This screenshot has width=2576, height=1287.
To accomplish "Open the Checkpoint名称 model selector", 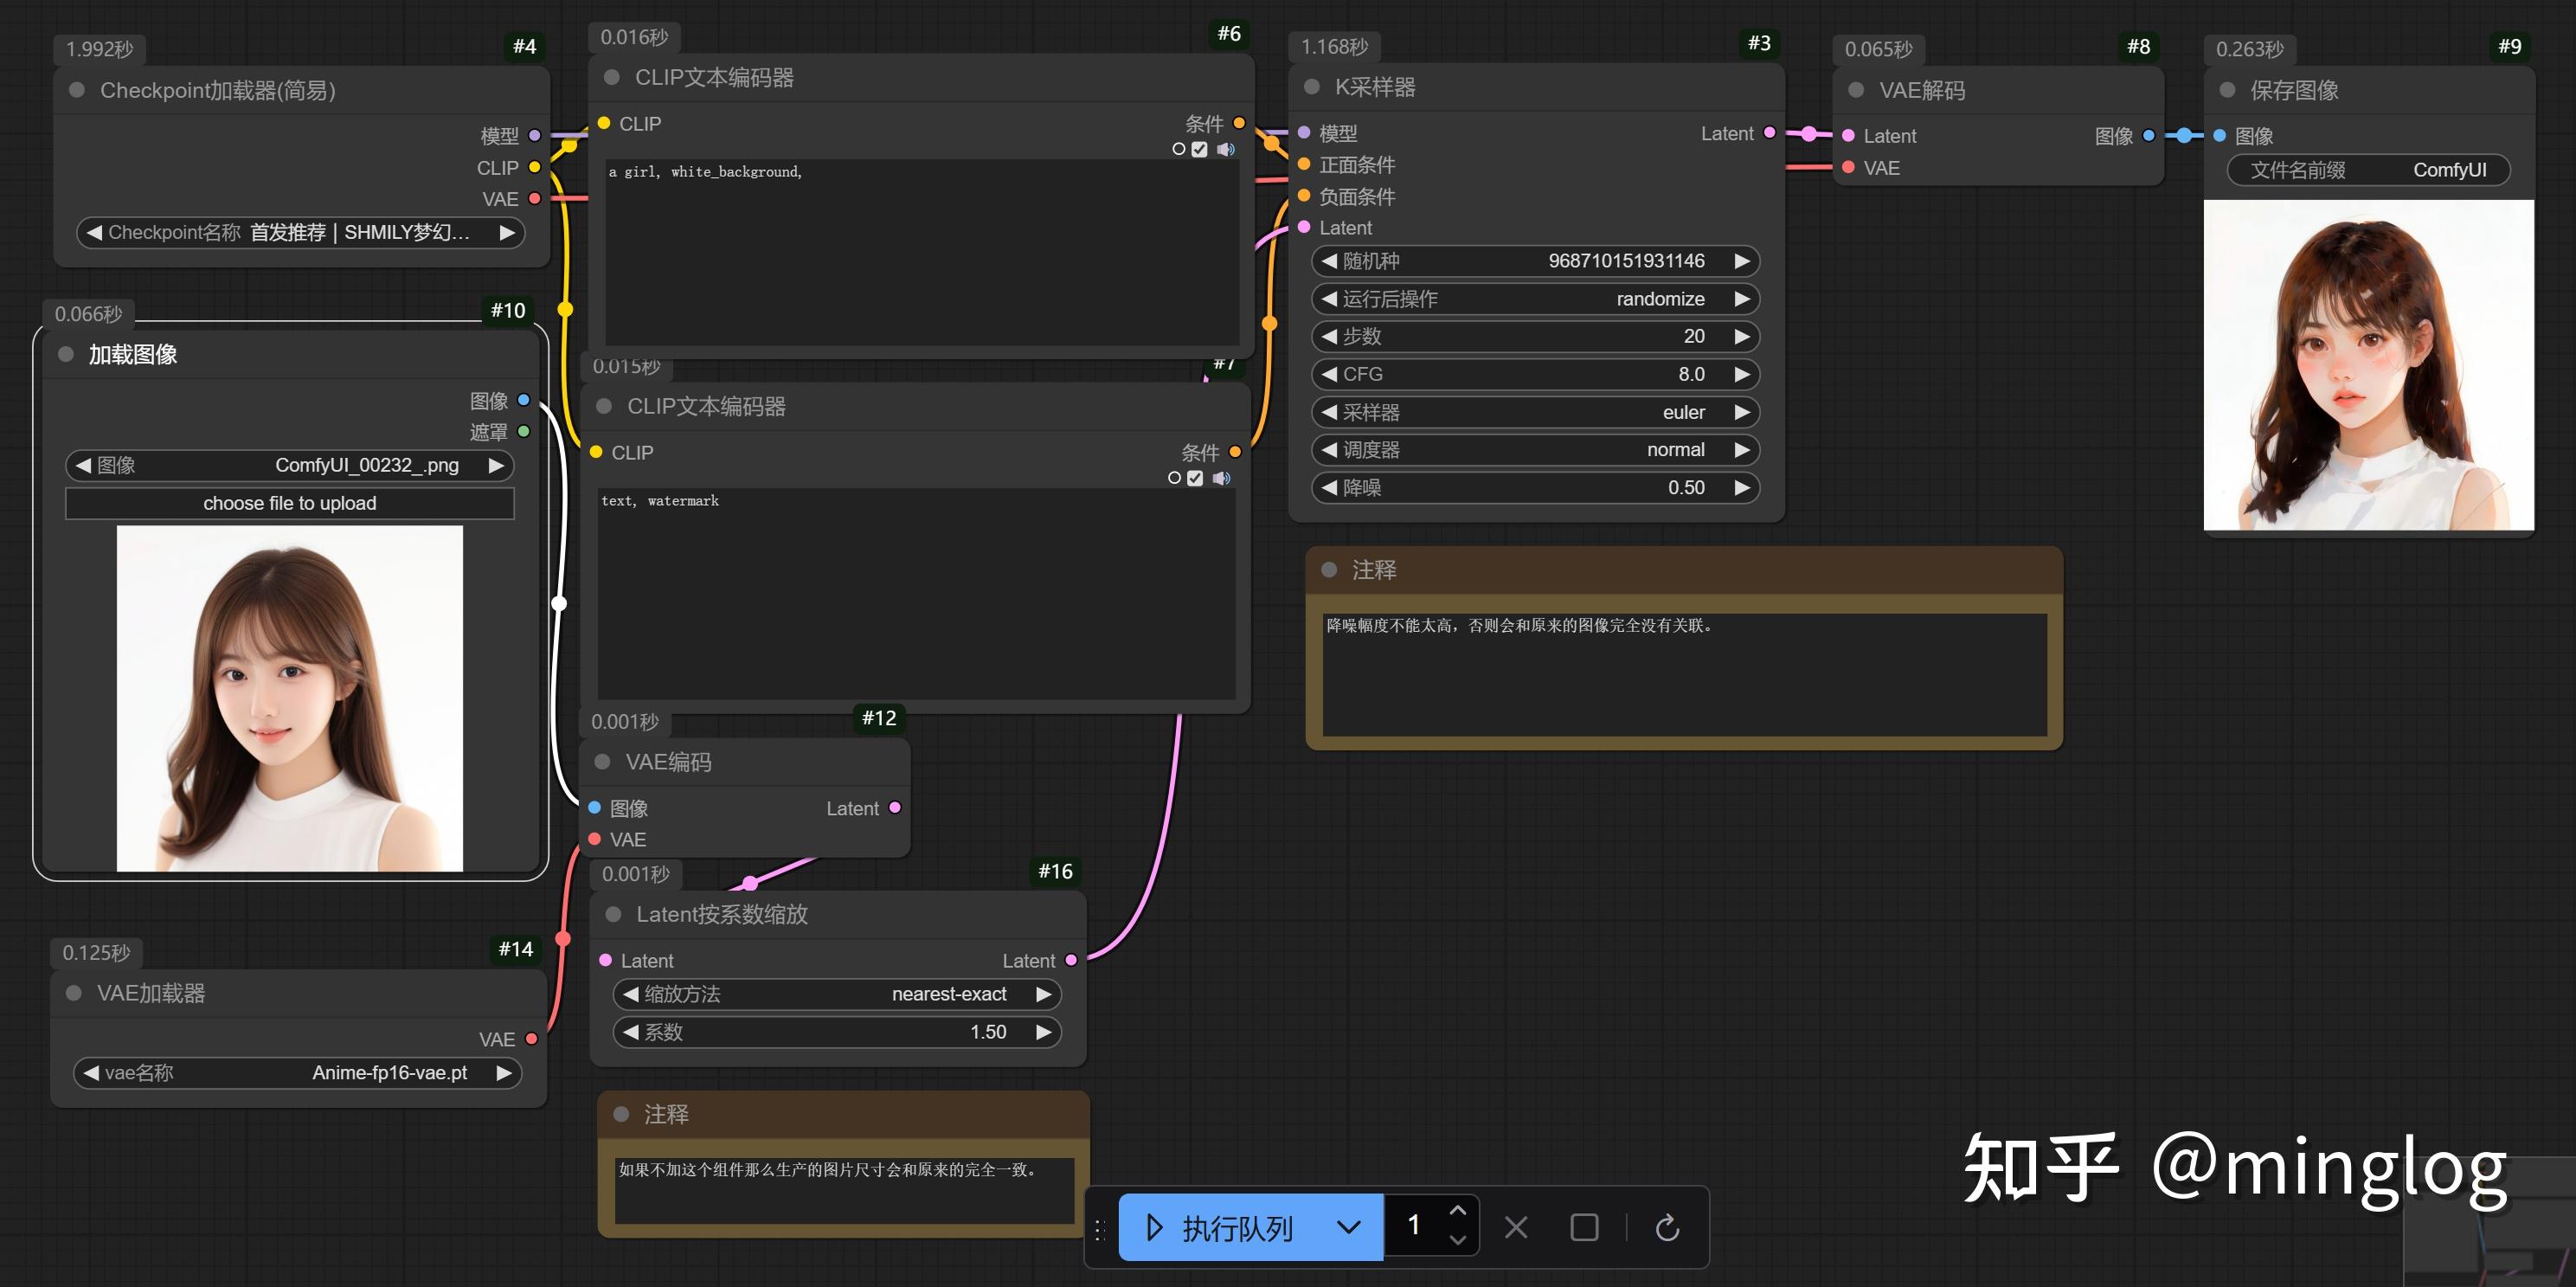I will pyautogui.click(x=301, y=232).
